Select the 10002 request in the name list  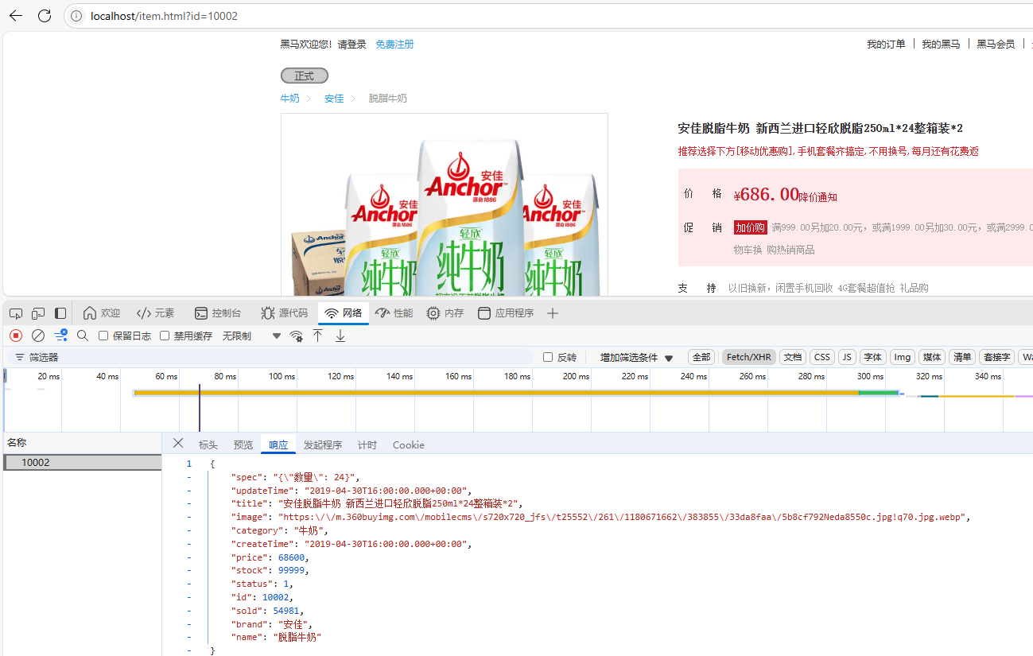pos(82,462)
